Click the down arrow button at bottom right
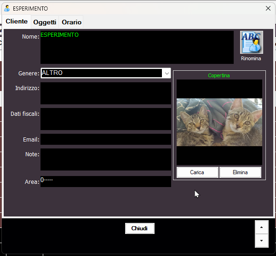The image size is (276, 256). point(261,240)
